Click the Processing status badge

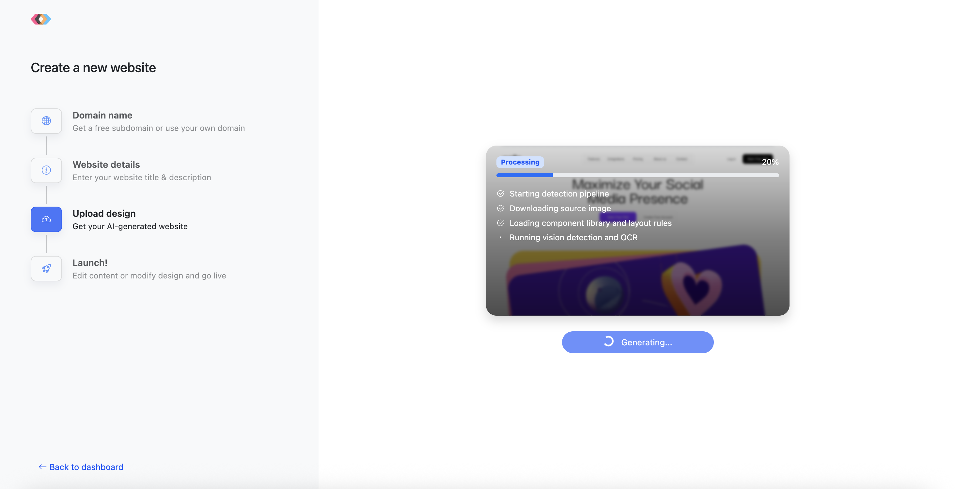[x=520, y=162]
